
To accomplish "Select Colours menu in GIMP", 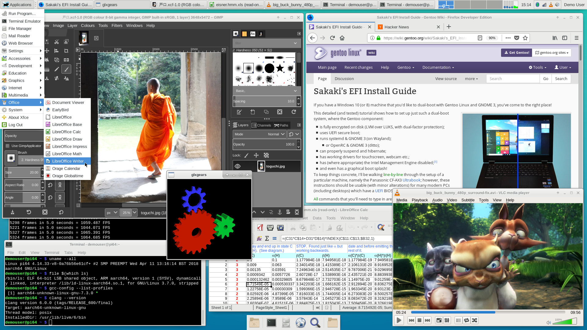I will [87, 25].
